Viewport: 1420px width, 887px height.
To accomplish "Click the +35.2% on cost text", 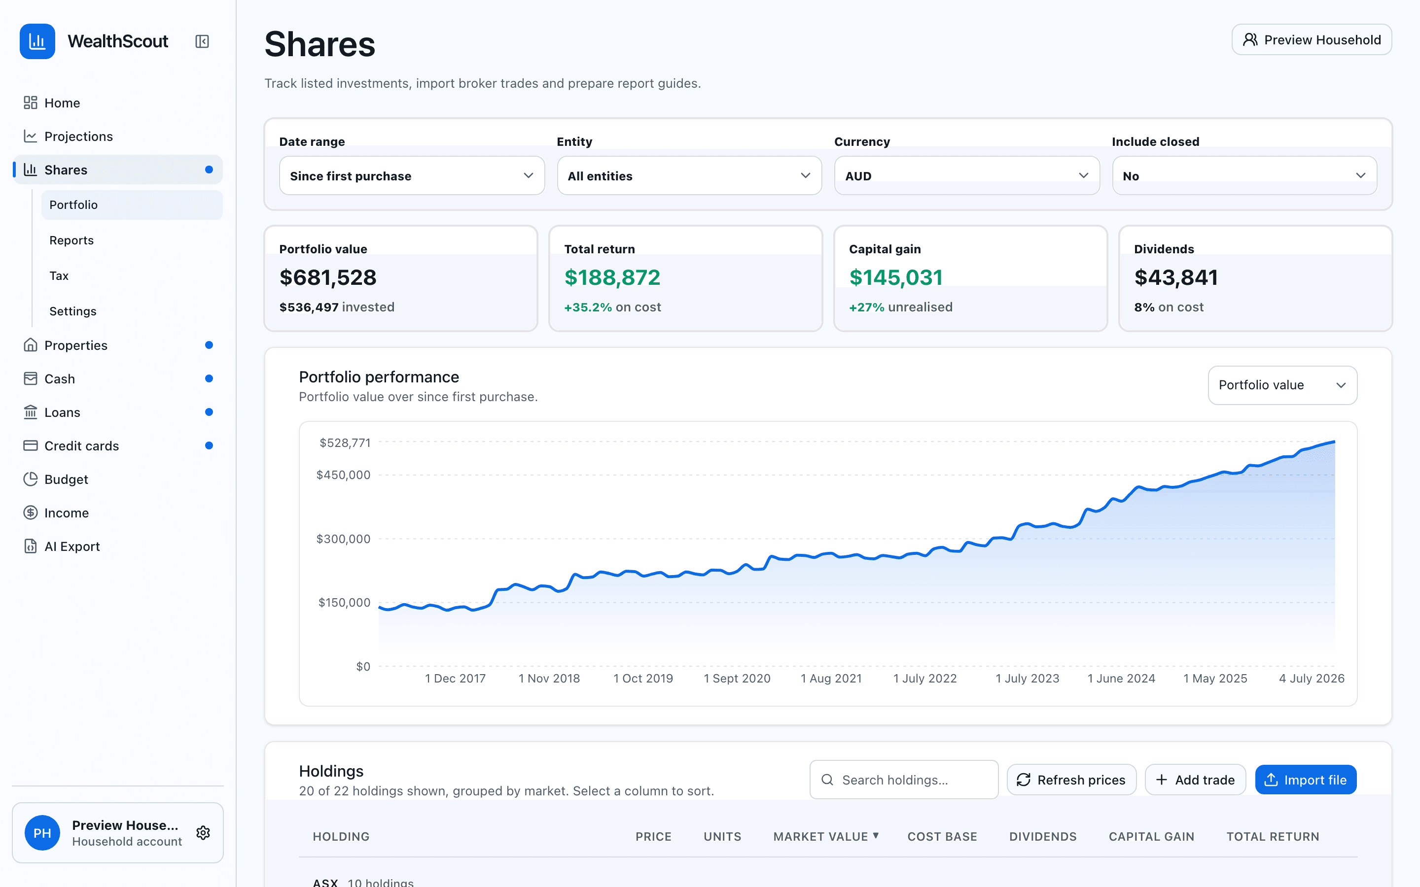I will [x=612, y=307].
